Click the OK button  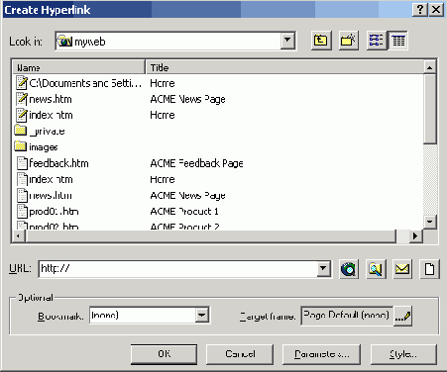click(164, 354)
